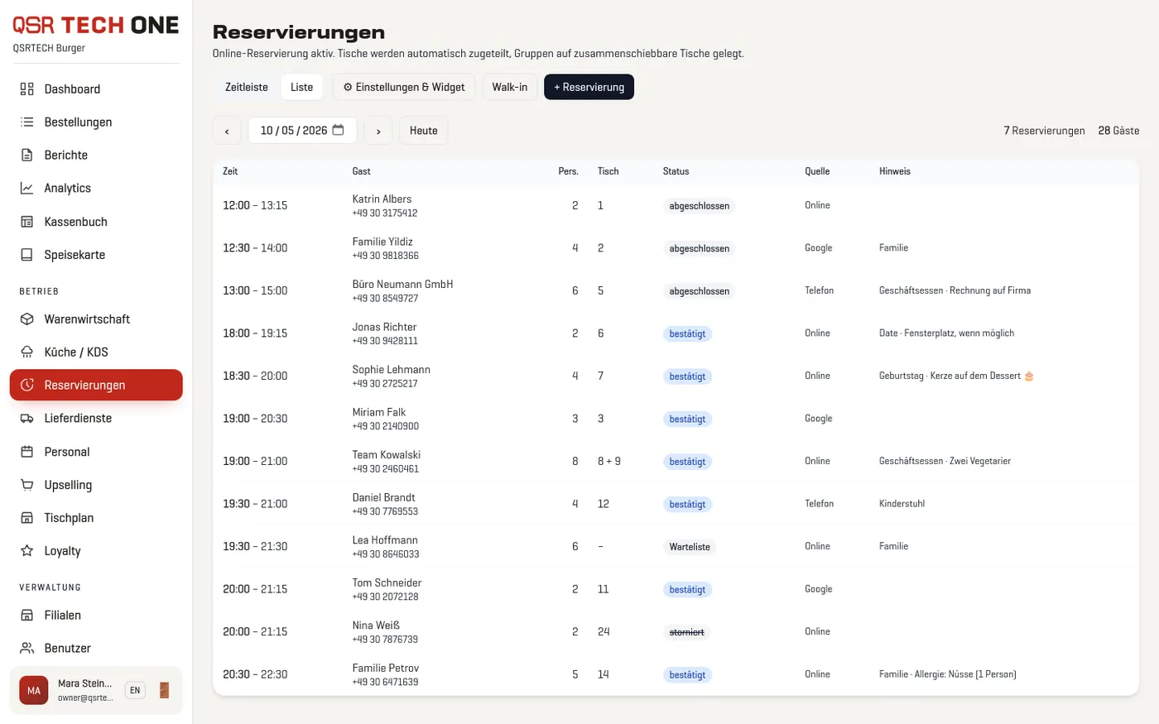Click the Berichte document icon
Image resolution: width=1159 pixels, height=724 pixels.
[x=27, y=155]
